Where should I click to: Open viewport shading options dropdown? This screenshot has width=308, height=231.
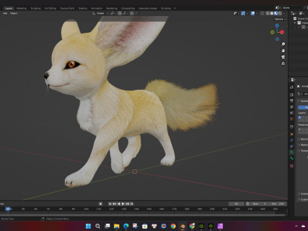[284, 13]
